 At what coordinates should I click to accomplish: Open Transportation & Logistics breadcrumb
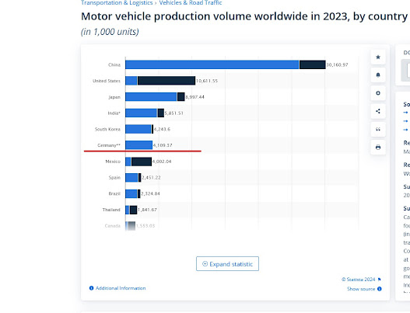point(117,2)
